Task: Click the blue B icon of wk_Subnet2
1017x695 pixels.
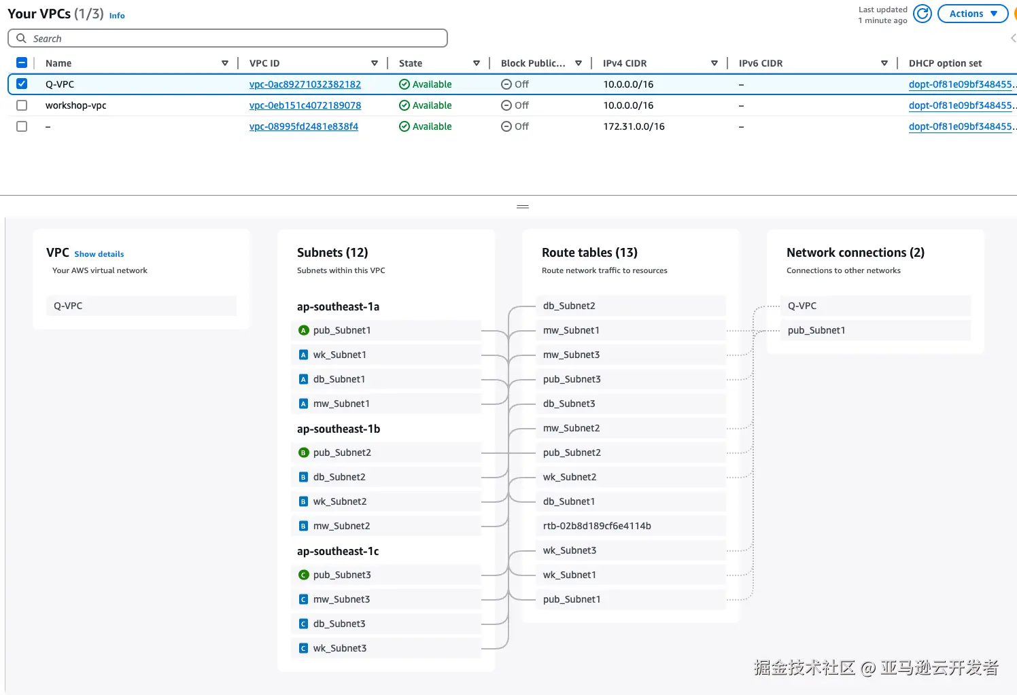Action: (x=304, y=501)
